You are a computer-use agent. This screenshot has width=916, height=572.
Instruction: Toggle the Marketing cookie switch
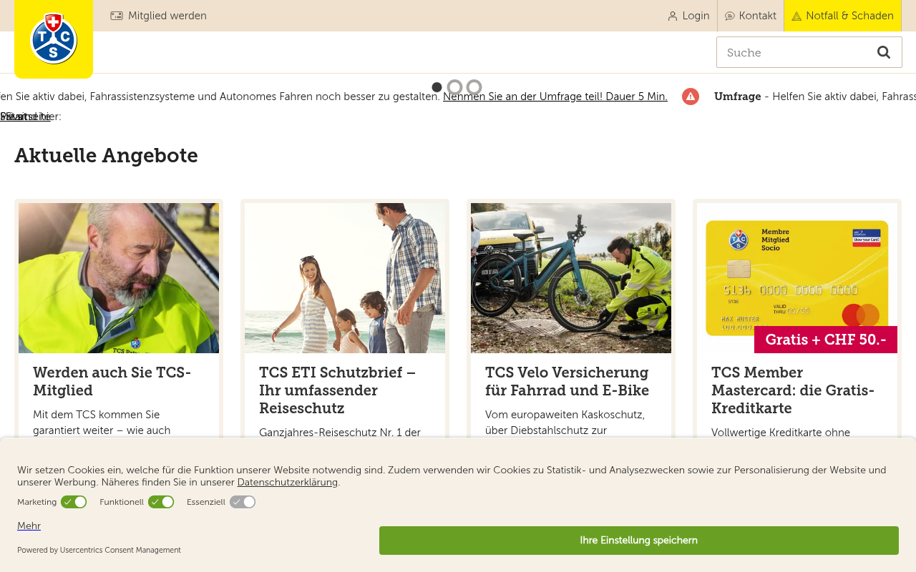74,502
